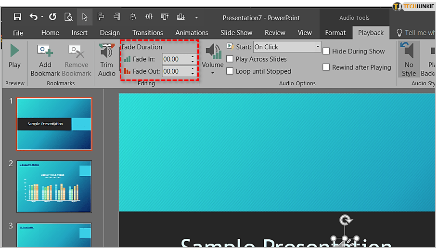The width and height of the screenshot is (438, 248).
Task: Click the Save icon in quick access toolbar
Action: pos(17,17)
